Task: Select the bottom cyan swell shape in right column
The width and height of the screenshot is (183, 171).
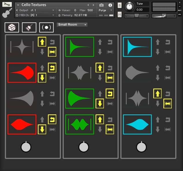Action: pos(137,124)
